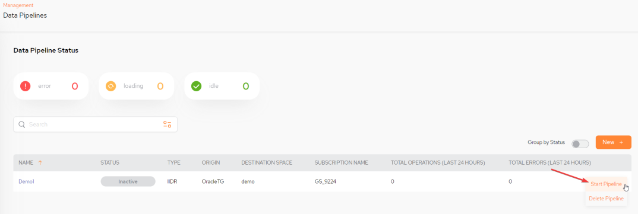The height and width of the screenshot is (214, 638).
Task: Click the NAME column sort arrow
Action: (40, 162)
